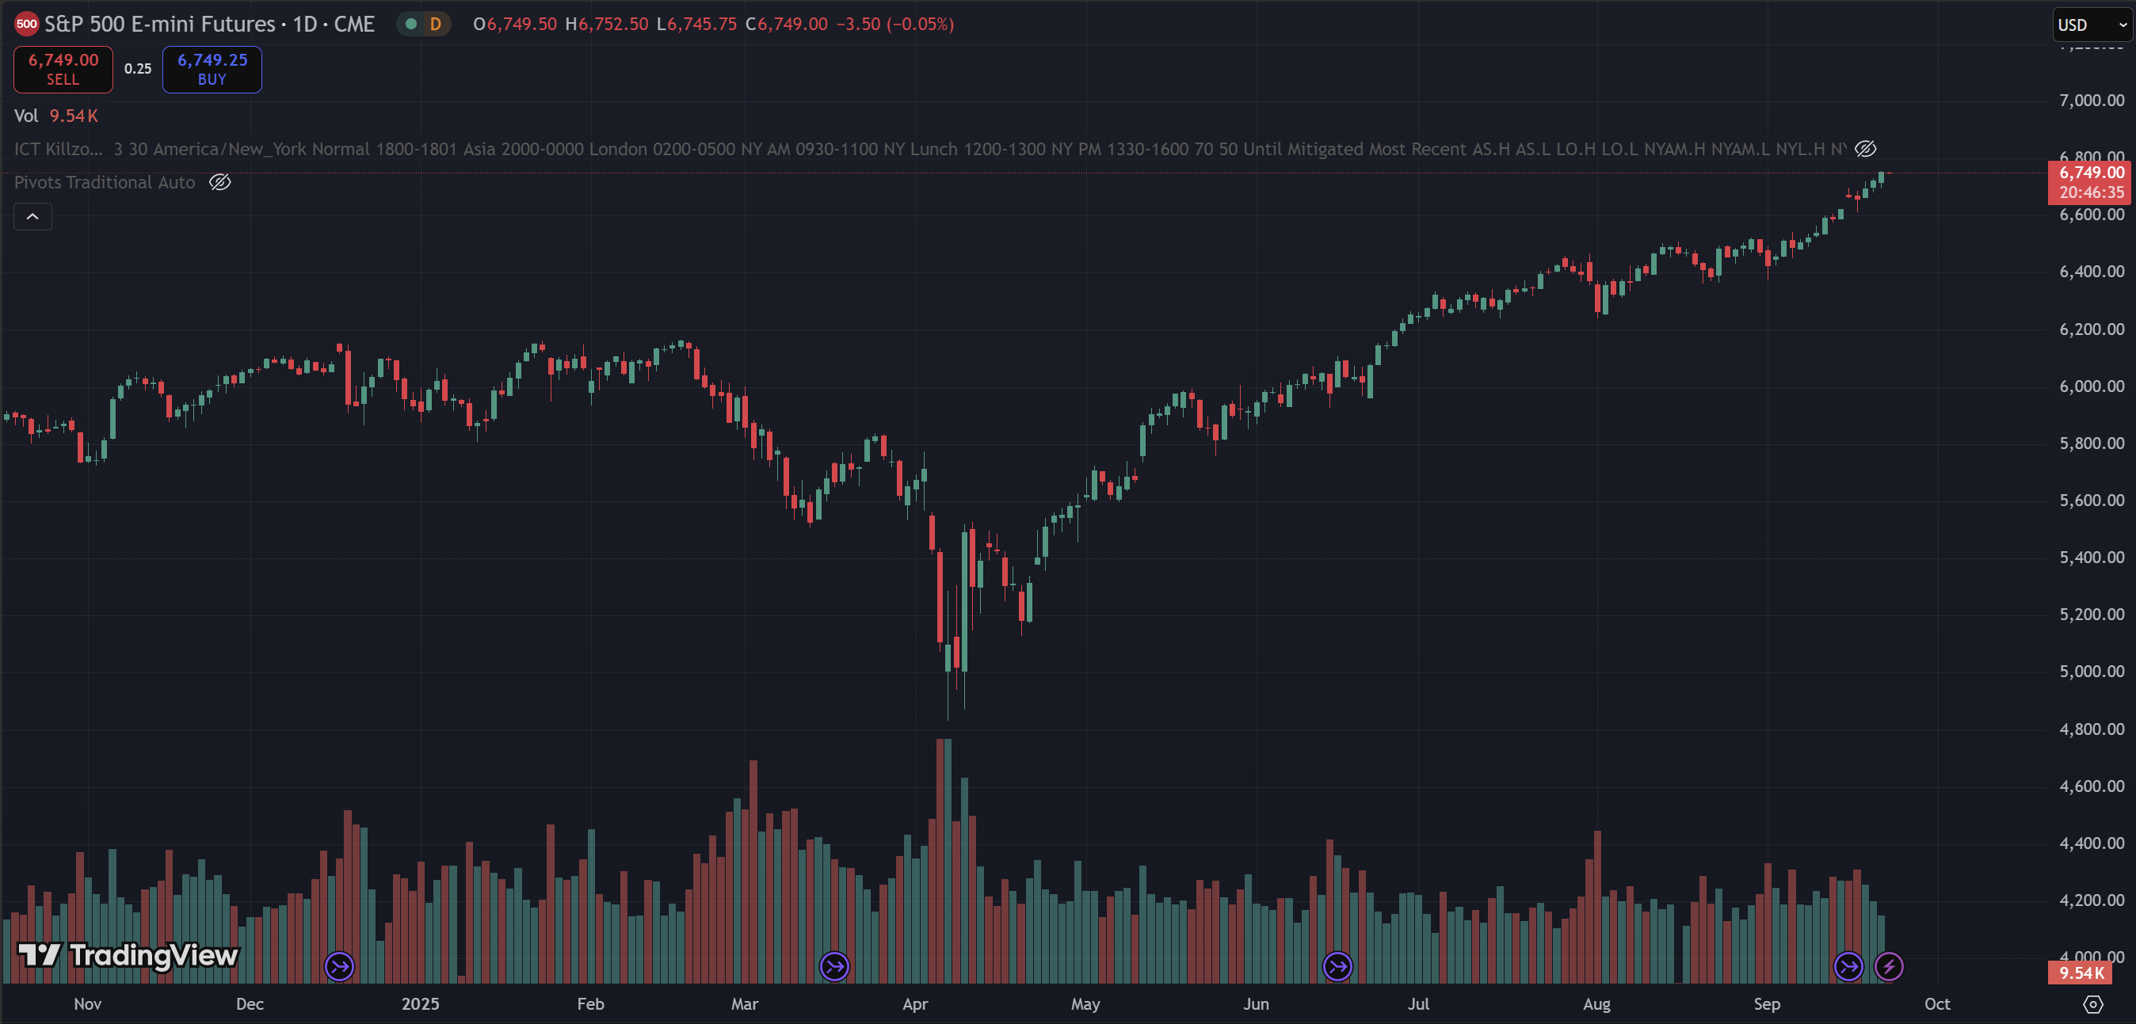This screenshot has height=1024, width=2136.
Task: Open the lightning bolt latest-news event marker
Action: tap(1889, 966)
